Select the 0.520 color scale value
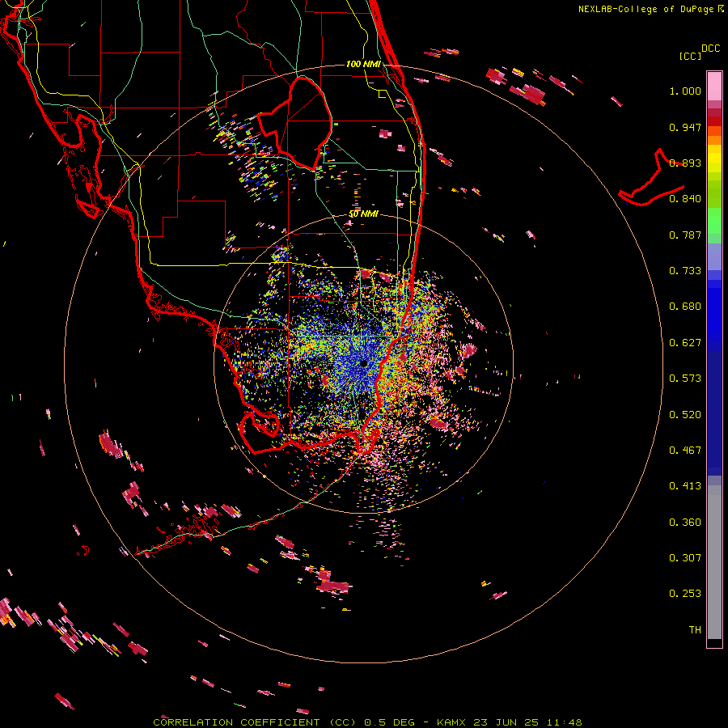This screenshot has width=728, height=728. (x=685, y=415)
